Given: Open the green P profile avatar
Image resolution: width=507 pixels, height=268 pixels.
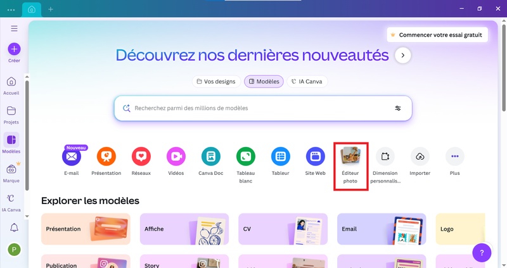Looking at the screenshot, I should click(x=14, y=250).
